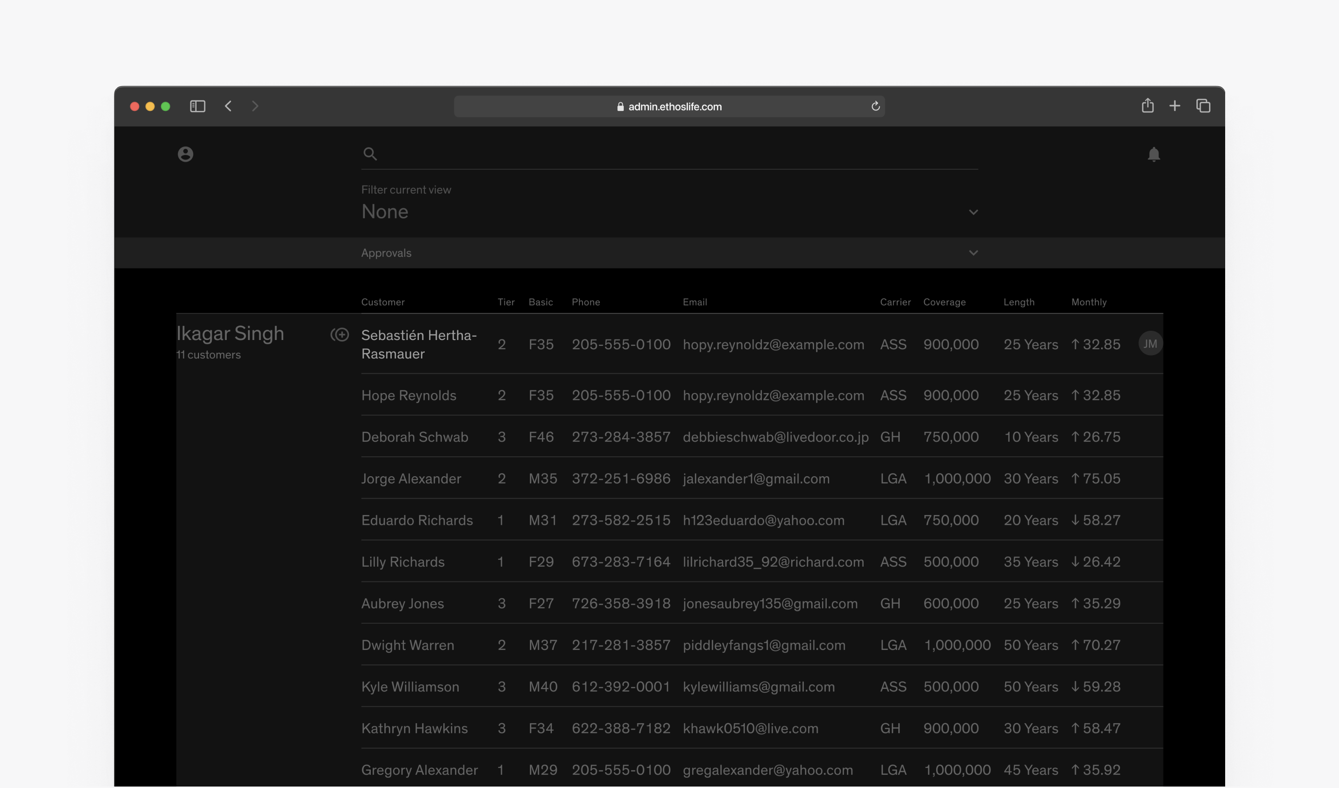Open the Filter current view dropdown
Screen dimensions: 1339x788
point(973,212)
